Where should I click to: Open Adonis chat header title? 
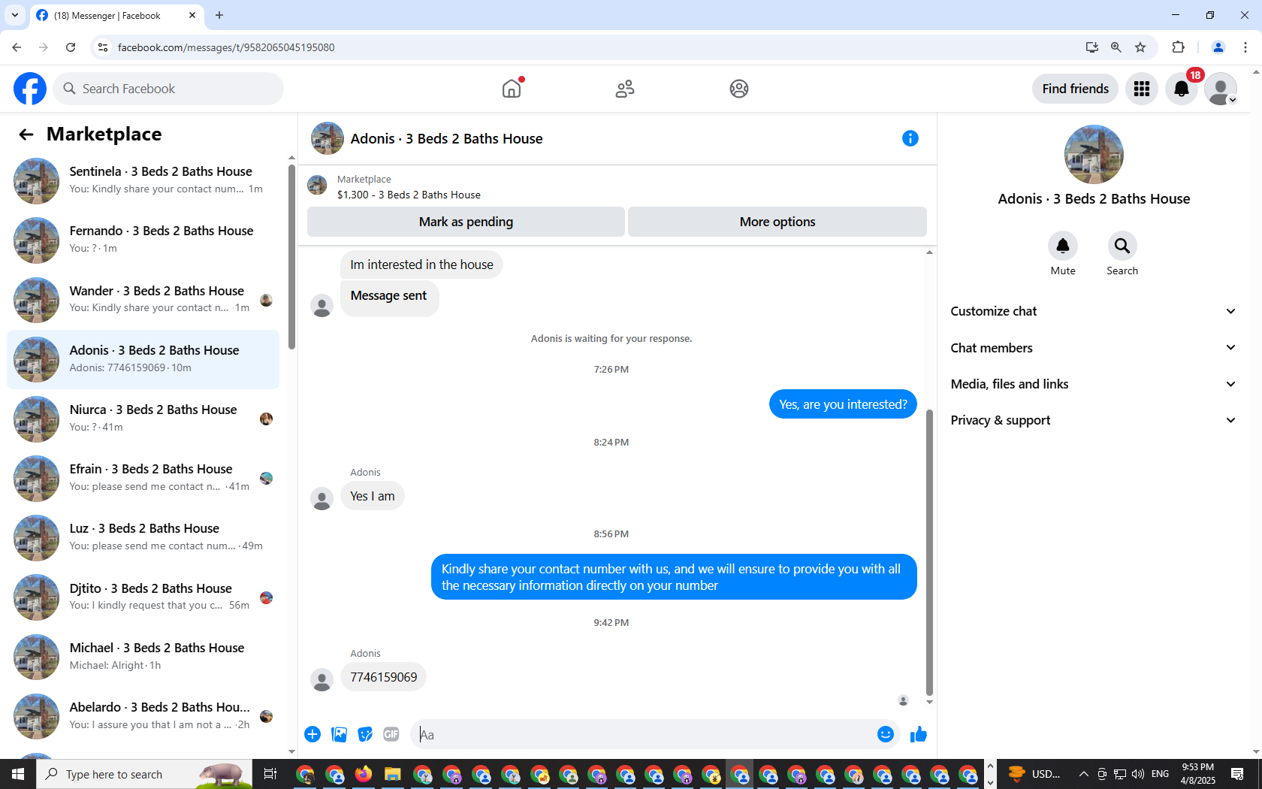(x=446, y=138)
